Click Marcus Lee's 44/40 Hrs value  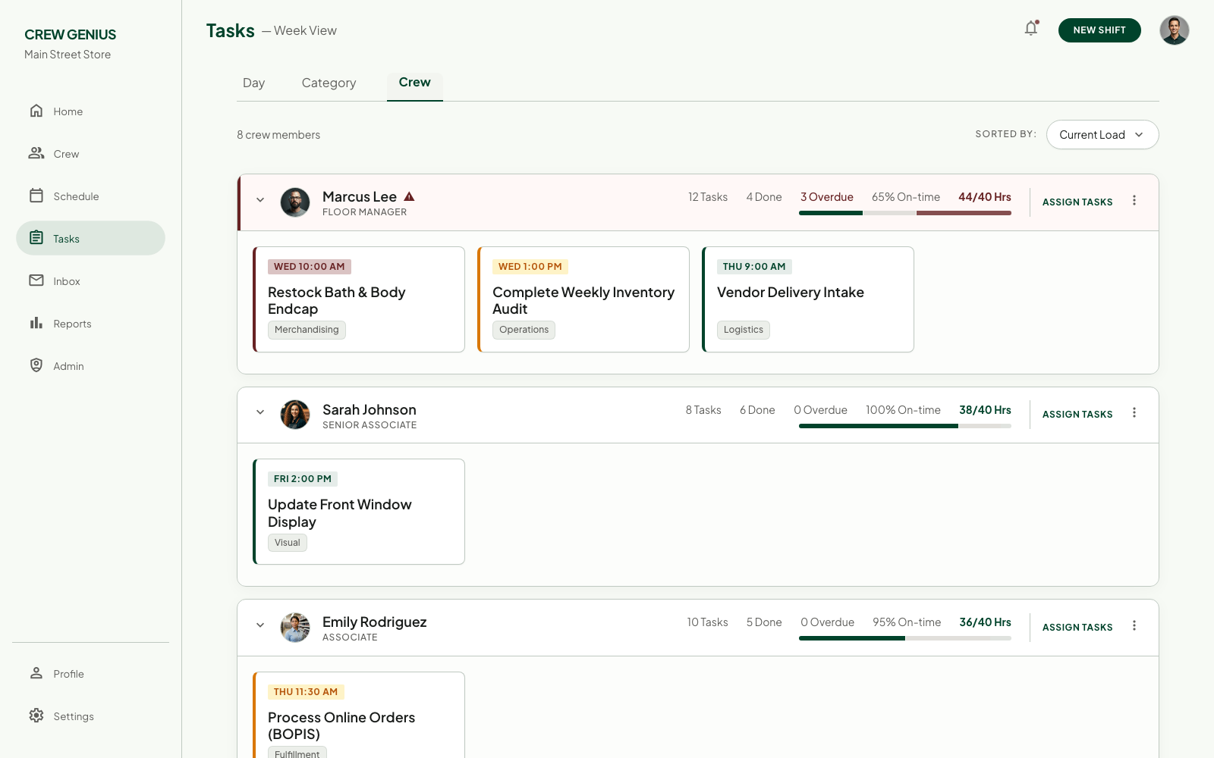(x=985, y=197)
